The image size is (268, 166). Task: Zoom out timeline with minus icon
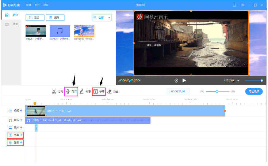202,92
